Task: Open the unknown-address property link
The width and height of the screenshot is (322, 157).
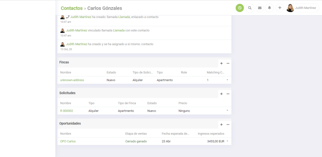Action: tap(72, 80)
